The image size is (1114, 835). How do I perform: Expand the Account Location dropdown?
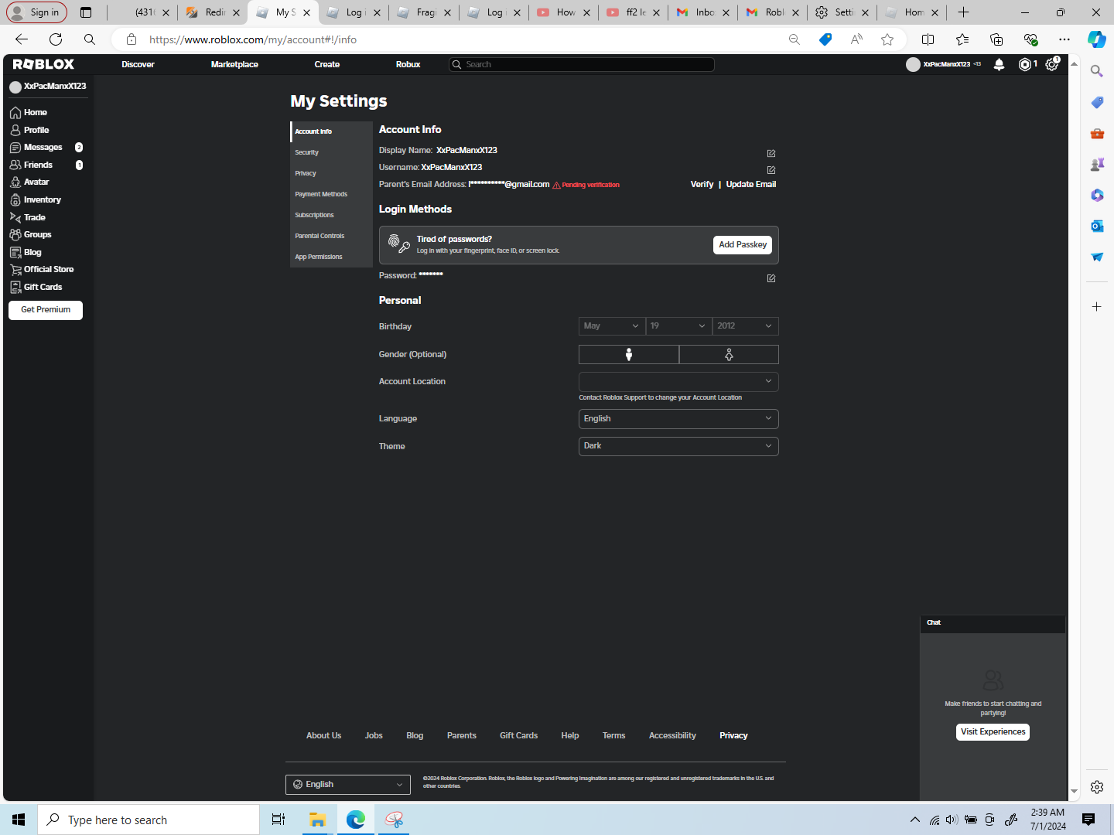click(x=678, y=381)
